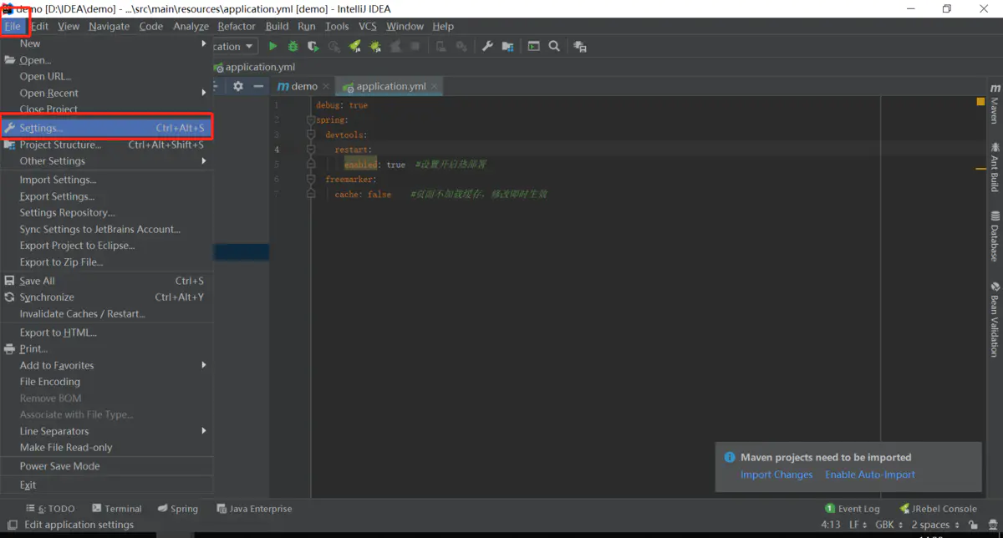Debug with JRebel bug icon

pyautogui.click(x=374, y=47)
